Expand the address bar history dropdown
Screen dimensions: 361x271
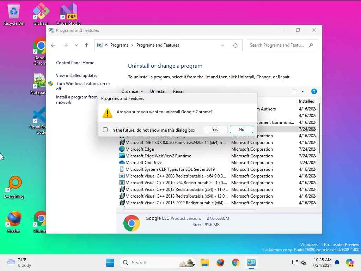coord(222,46)
